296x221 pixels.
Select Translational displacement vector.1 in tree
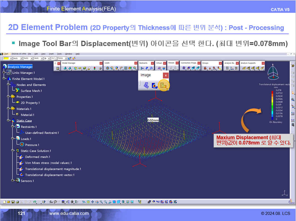tap(50, 175)
